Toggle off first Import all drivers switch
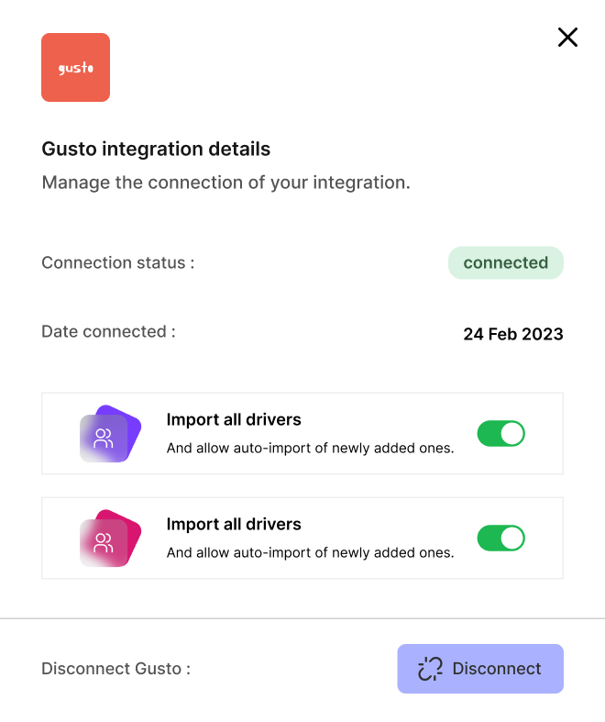This screenshot has width=605, height=722. point(501,433)
